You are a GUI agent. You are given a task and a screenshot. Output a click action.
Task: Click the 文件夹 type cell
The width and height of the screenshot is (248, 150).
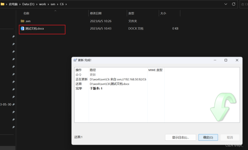[x=133, y=21]
